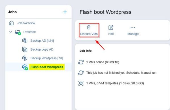
Task: Select the Backup AD [h24] job icon
Action: (x=25, y=41)
